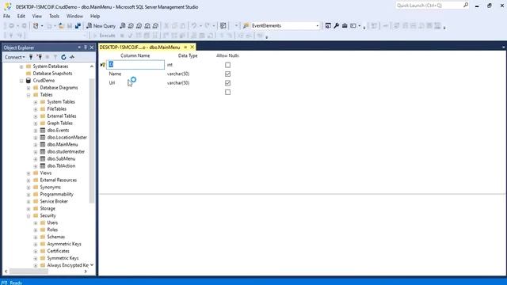Expand the Views folder node
Image resolution: width=507 pixels, height=285 pixels.
coord(29,173)
